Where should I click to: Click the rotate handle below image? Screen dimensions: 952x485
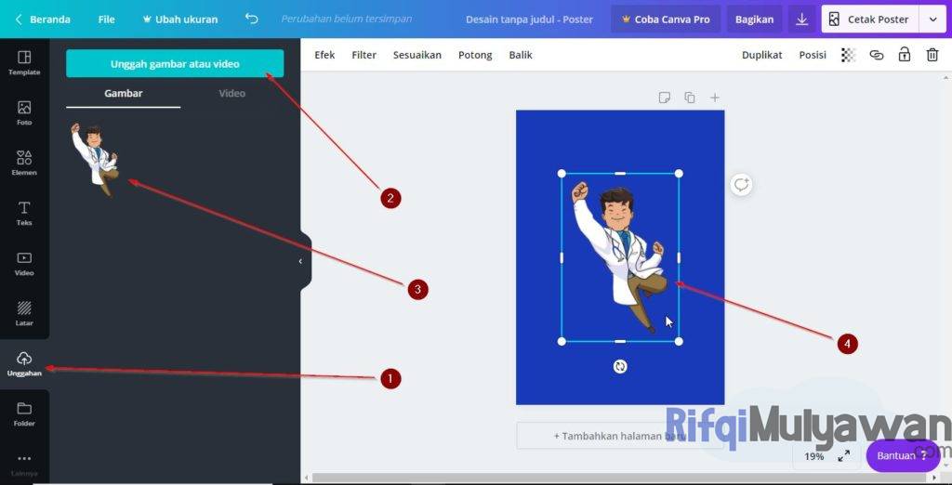point(620,367)
